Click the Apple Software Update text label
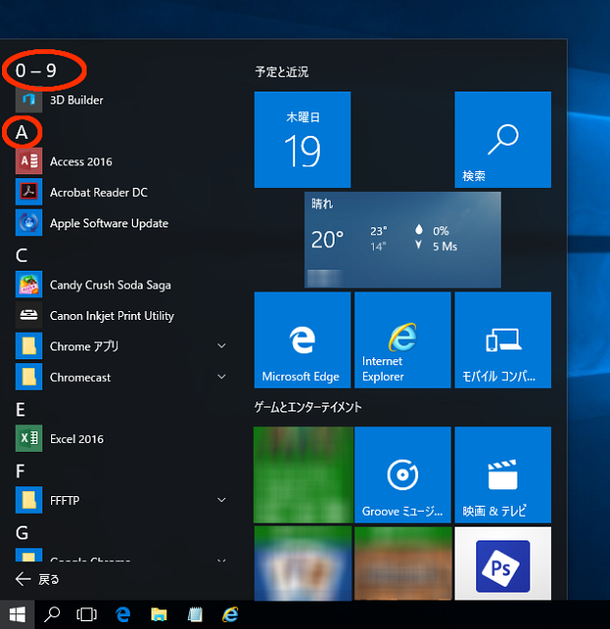 [x=109, y=223]
